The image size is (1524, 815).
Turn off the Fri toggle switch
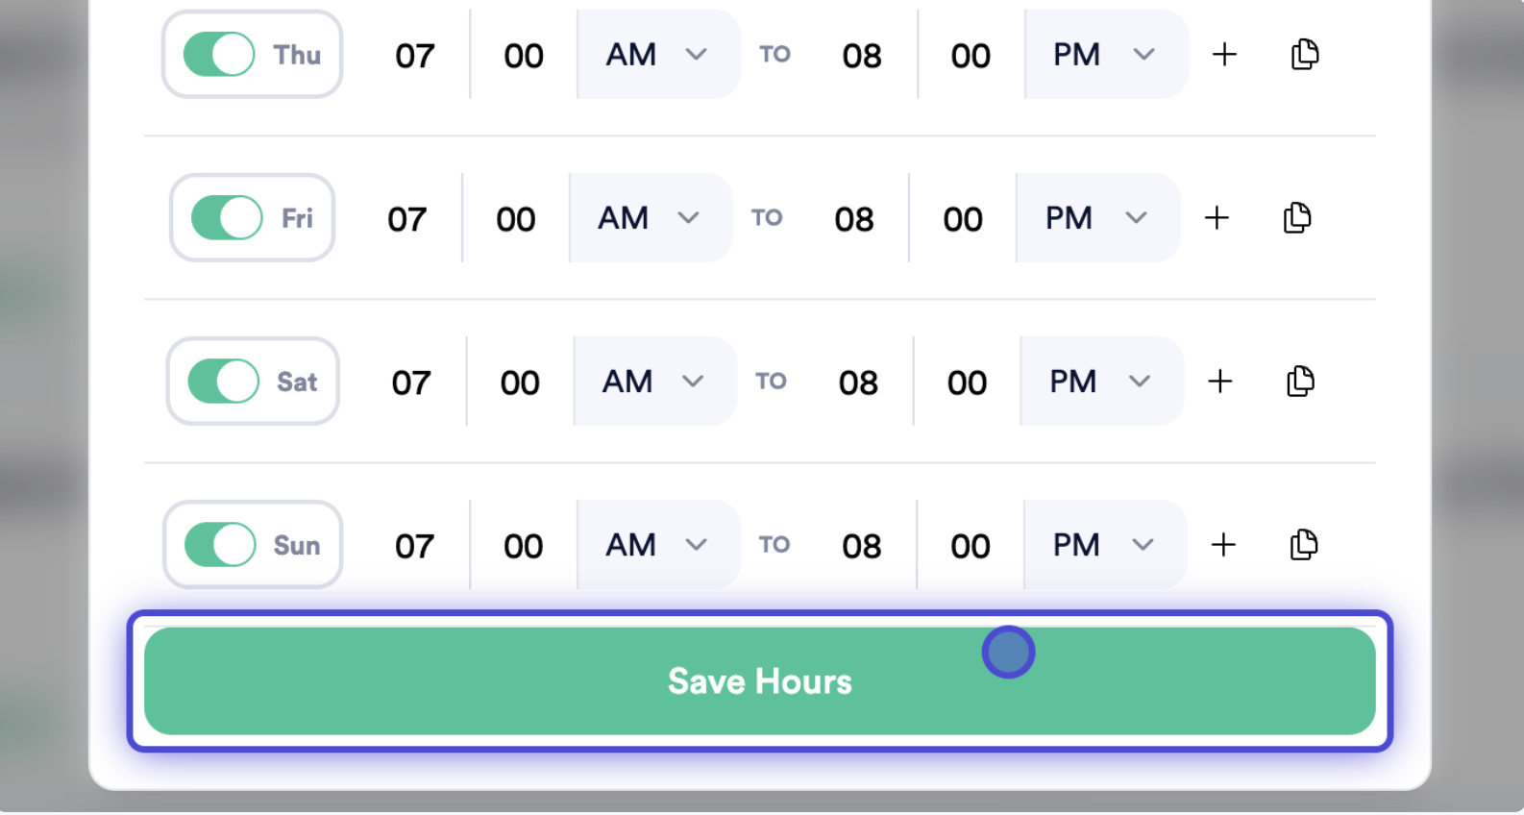[x=227, y=218]
